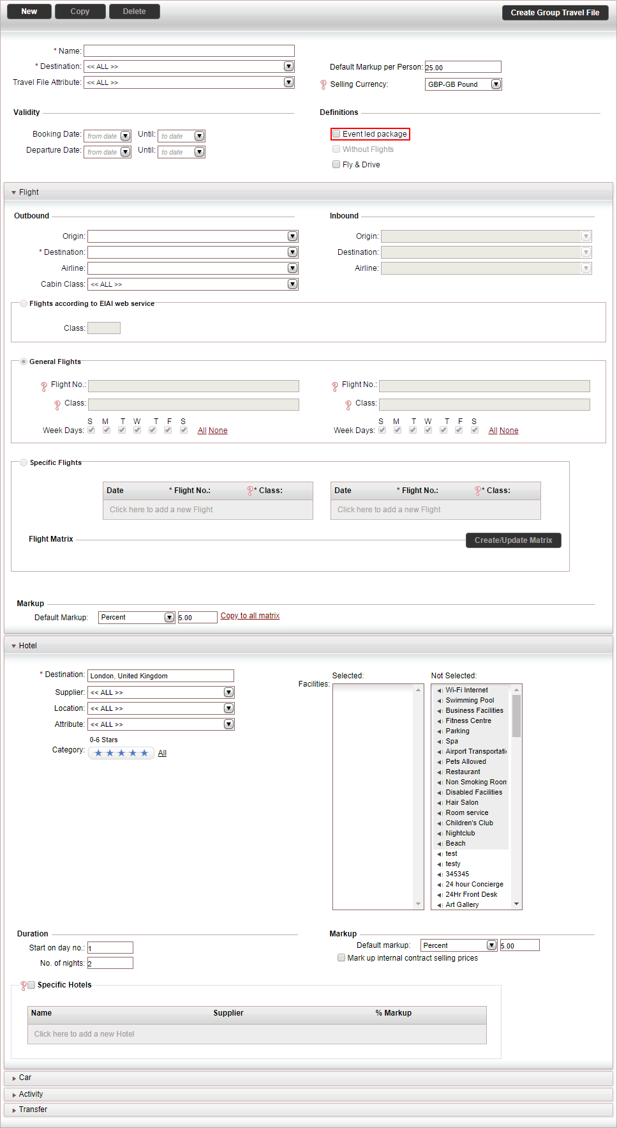Click the help icon beside Specific Hotels
617x1128 pixels.
pyautogui.click(x=24, y=986)
